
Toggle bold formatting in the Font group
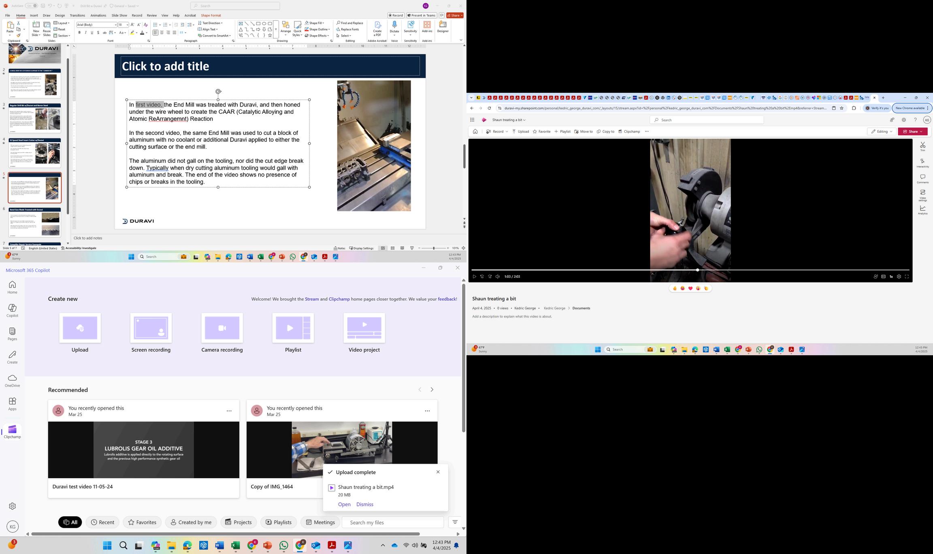coord(79,32)
